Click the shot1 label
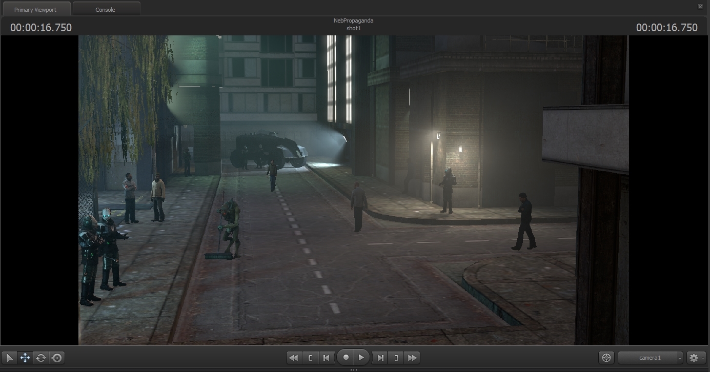This screenshot has width=710, height=372. click(x=354, y=28)
